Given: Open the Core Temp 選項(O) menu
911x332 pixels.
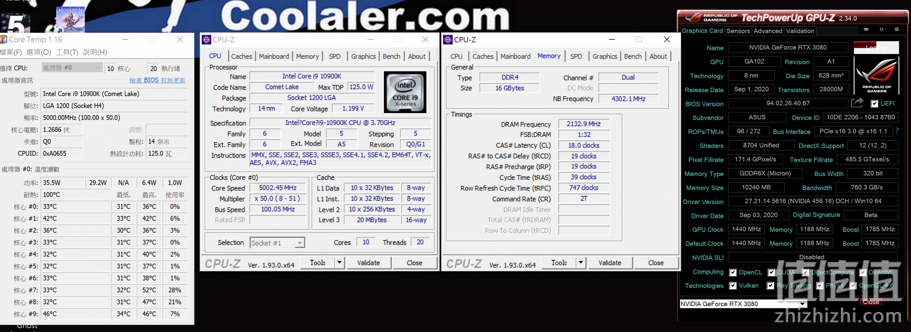Looking at the screenshot, I should [39, 52].
